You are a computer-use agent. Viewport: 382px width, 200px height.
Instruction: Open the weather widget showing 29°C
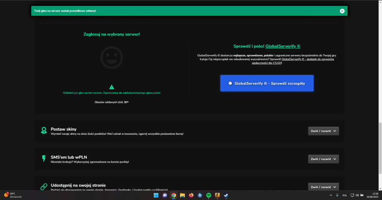[x=13, y=195]
